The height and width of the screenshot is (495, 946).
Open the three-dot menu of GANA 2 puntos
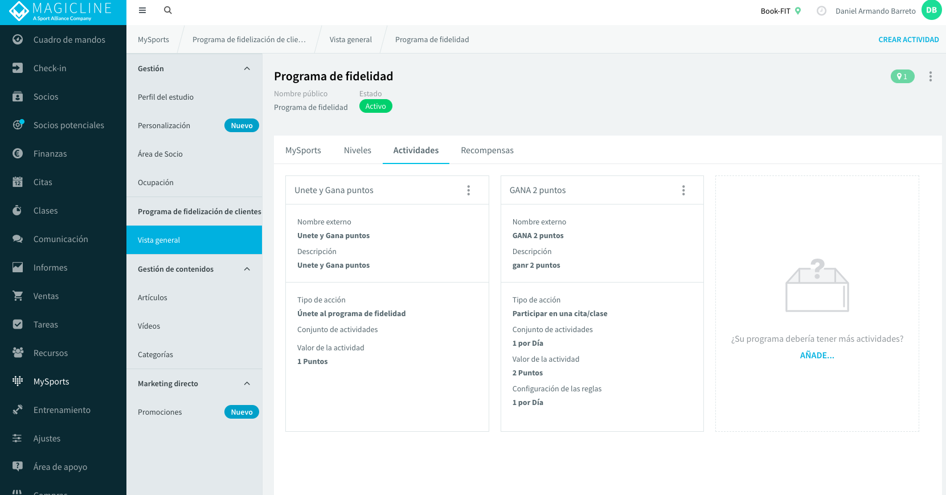coord(683,190)
